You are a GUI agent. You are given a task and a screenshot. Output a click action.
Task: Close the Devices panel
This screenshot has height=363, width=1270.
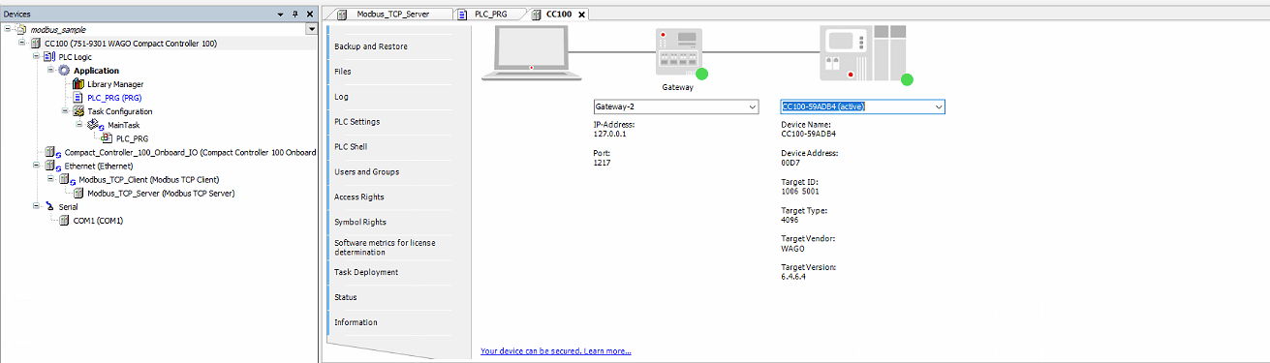(x=310, y=15)
